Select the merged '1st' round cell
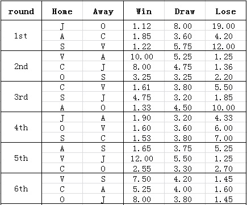247x205 pixels. point(21,36)
